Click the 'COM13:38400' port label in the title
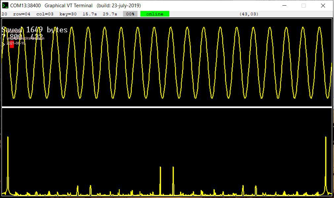The width and height of the screenshot is (334, 198). (25, 6)
